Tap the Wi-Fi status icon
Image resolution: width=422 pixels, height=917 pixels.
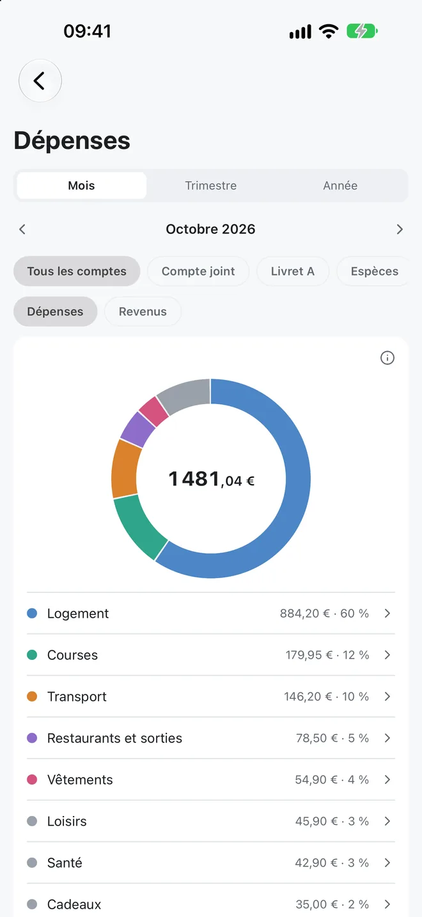click(x=329, y=31)
